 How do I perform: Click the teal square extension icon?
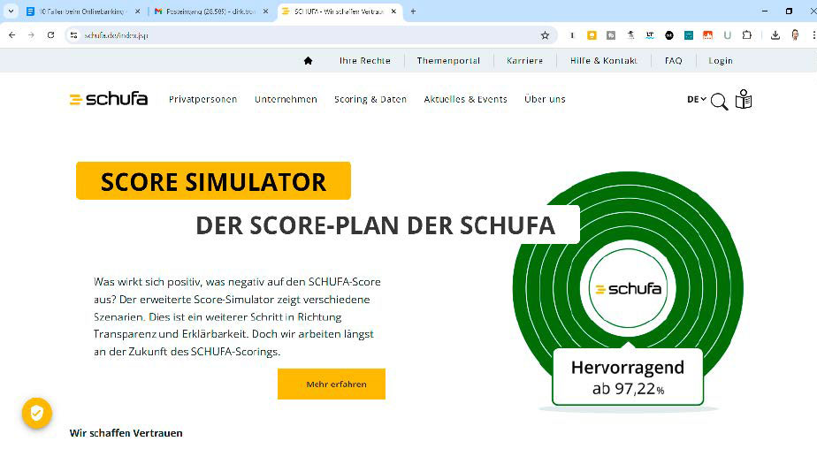688,34
